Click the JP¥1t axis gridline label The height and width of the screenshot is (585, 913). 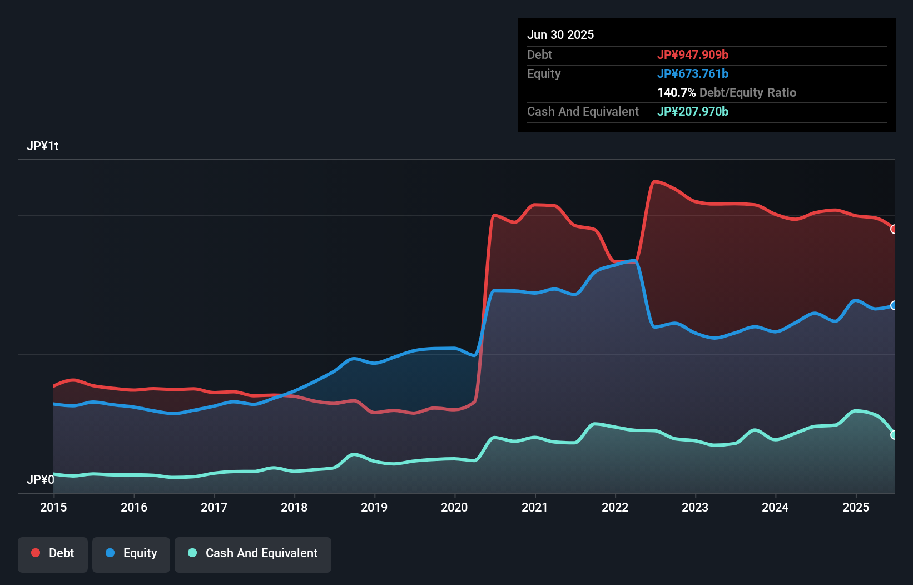click(x=44, y=146)
